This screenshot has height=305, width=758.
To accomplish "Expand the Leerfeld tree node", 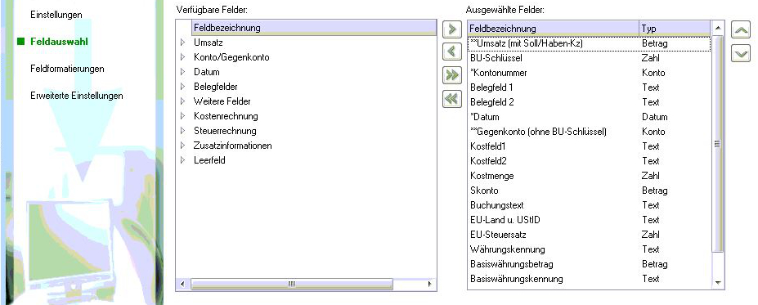I will pos(182,160).
